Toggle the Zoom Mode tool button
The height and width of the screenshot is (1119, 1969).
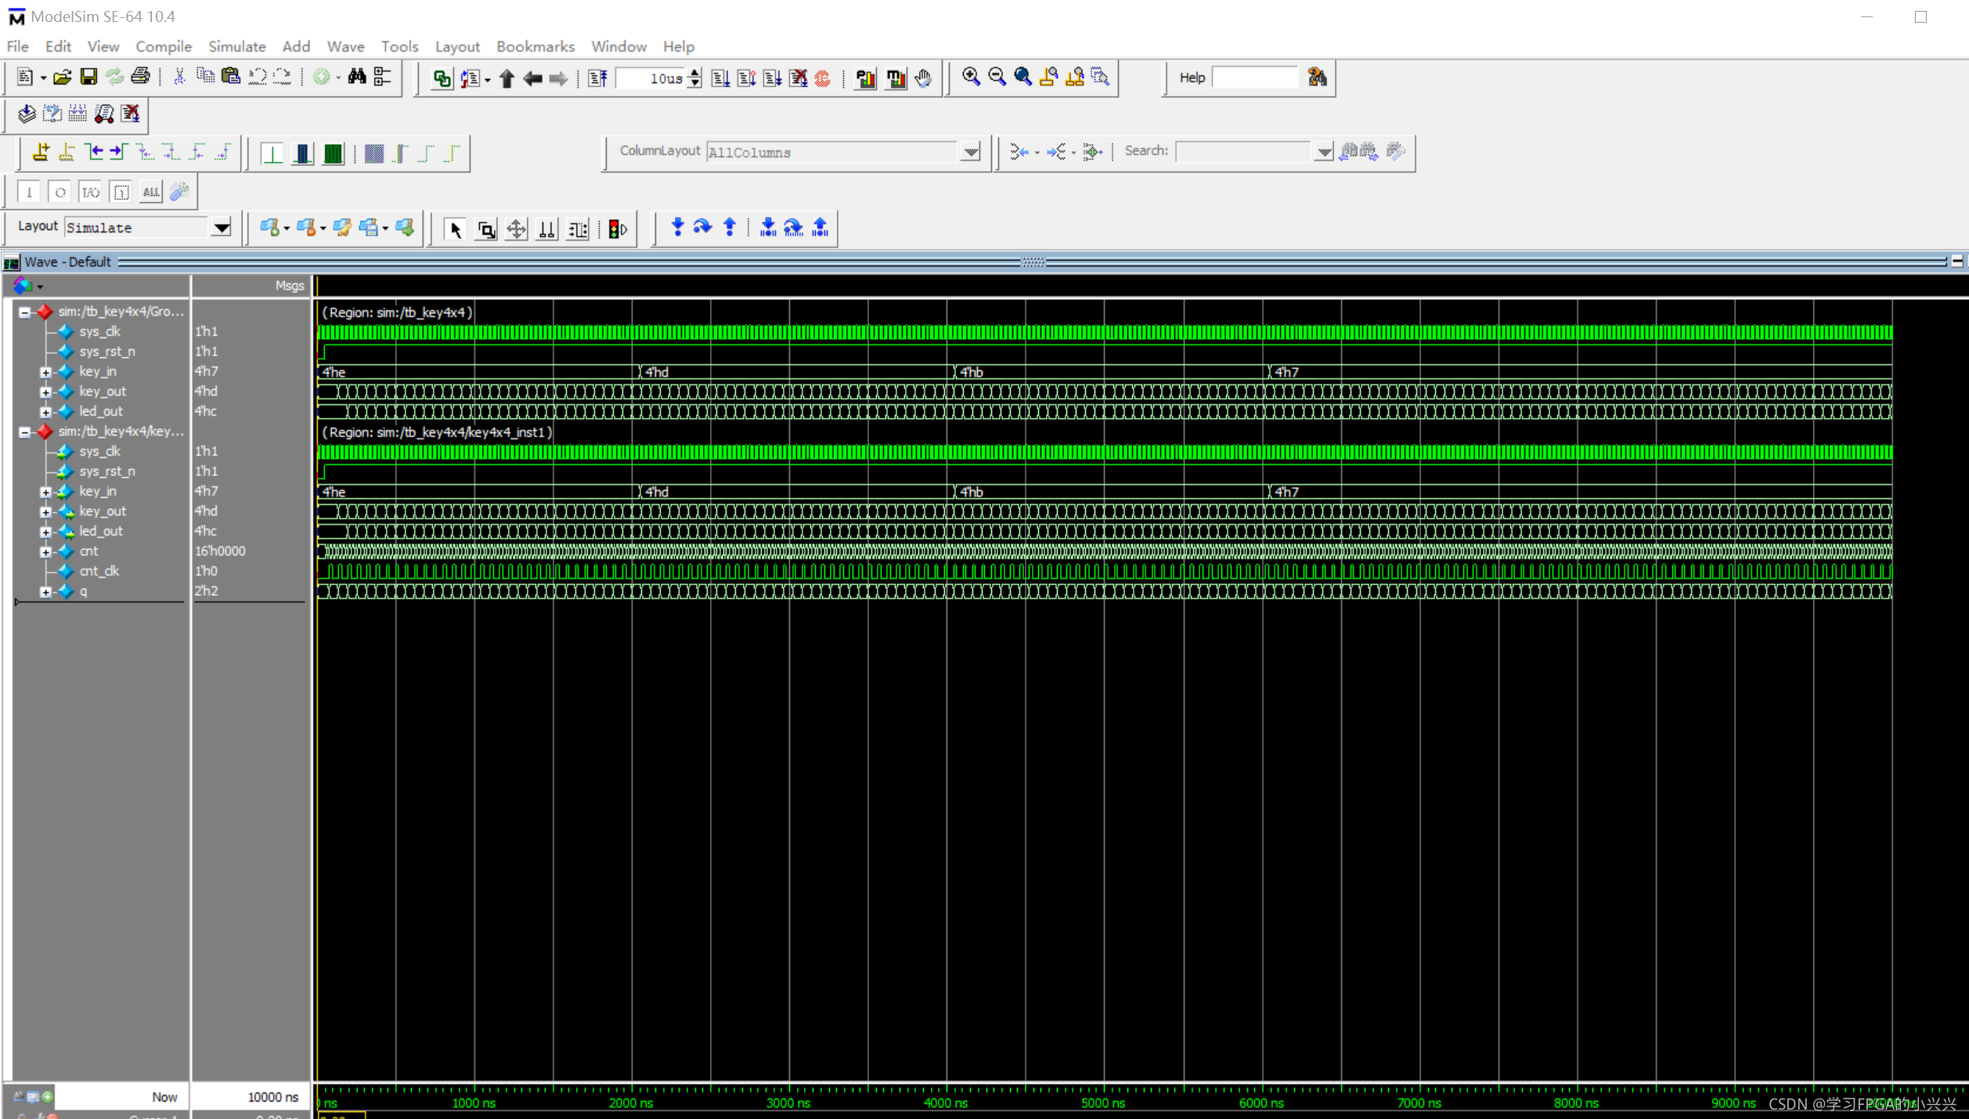pos(486,229)
